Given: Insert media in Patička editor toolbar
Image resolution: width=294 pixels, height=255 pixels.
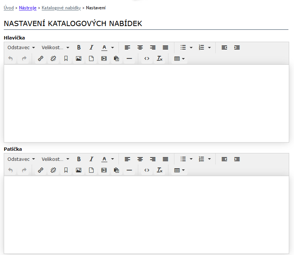Looking at the screenshot, I should tap(104, 170).
